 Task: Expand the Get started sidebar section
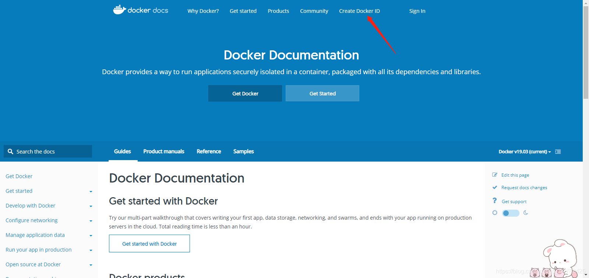[91, 192]
